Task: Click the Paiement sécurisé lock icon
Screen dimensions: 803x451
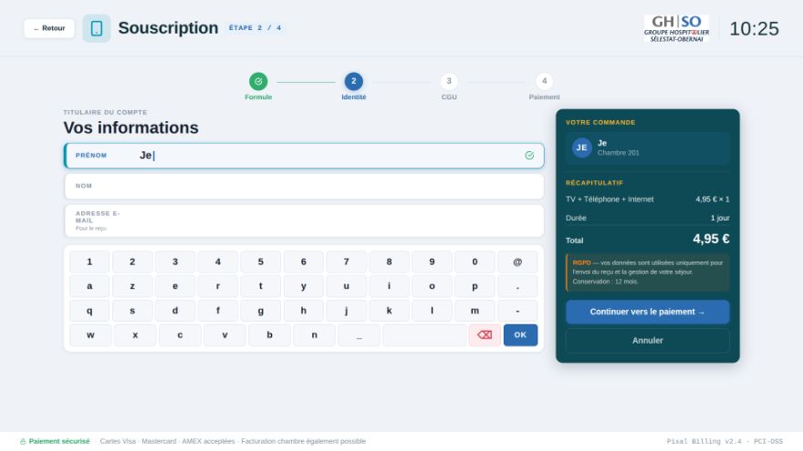Action: click(x=23, y=441)
